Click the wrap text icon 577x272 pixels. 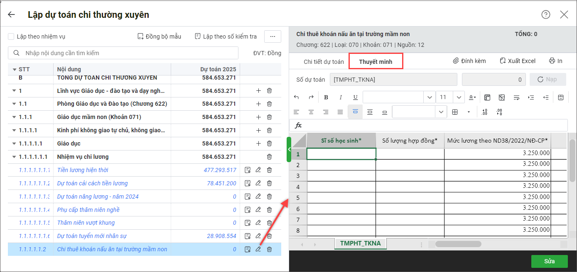(x=516, y=97)
